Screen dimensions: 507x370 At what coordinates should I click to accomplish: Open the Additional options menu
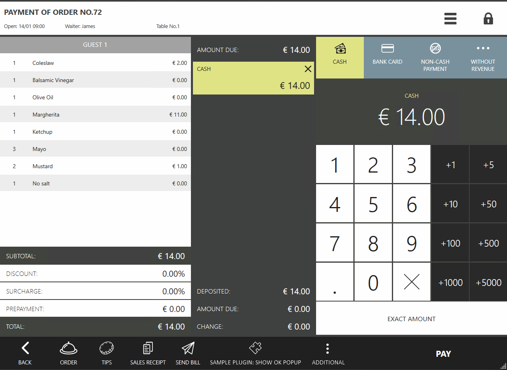point(328,348)
